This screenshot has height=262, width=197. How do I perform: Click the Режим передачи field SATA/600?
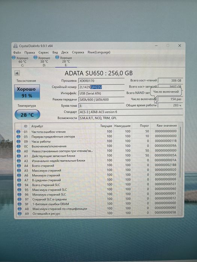101,100
